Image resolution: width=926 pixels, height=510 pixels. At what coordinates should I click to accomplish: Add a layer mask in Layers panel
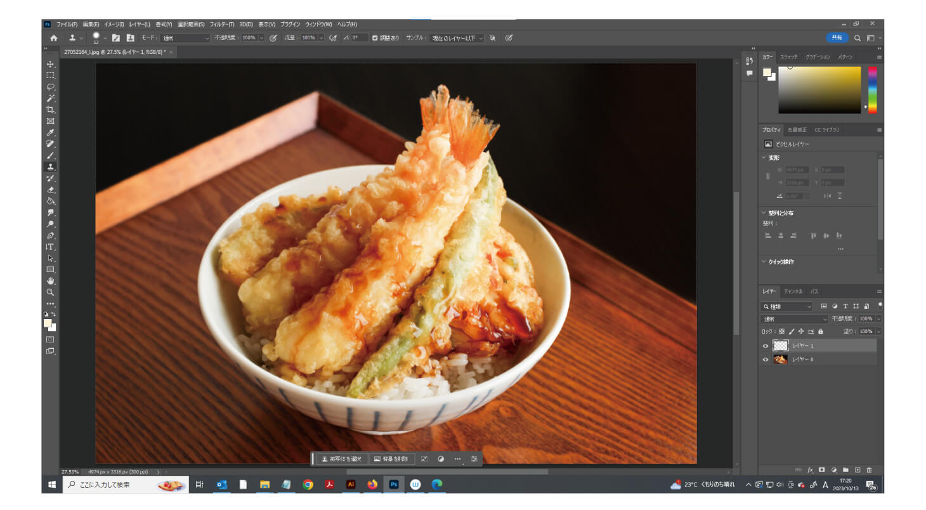point(821,470)
